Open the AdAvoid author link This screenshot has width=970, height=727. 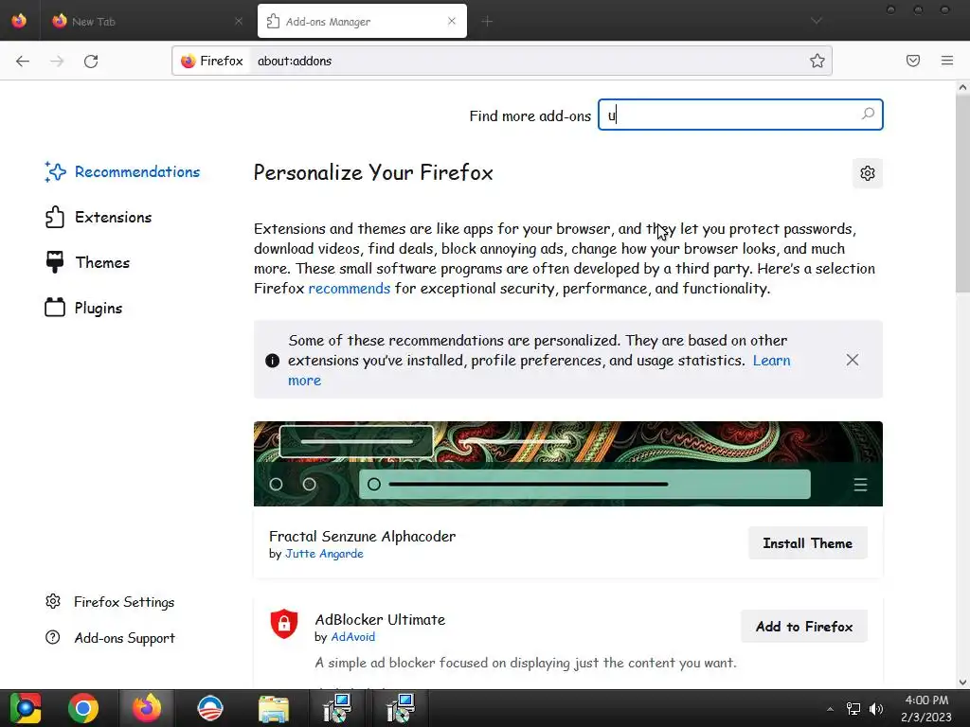point(352,637)
